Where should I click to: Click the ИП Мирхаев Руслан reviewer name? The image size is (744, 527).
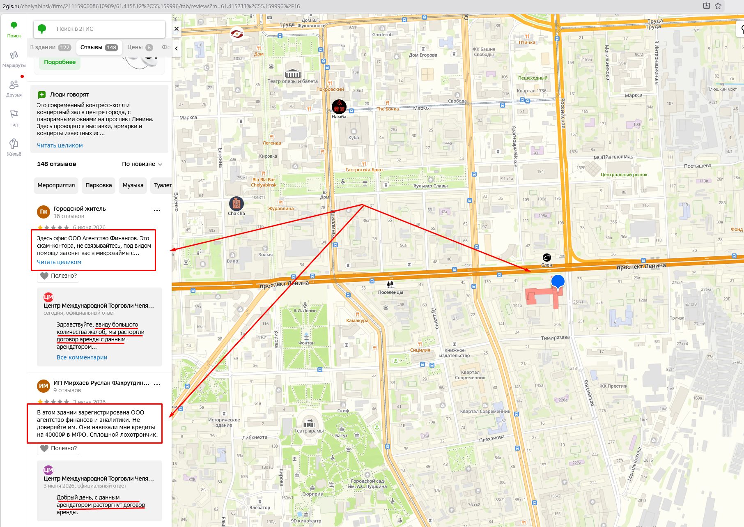coord(101,383)
